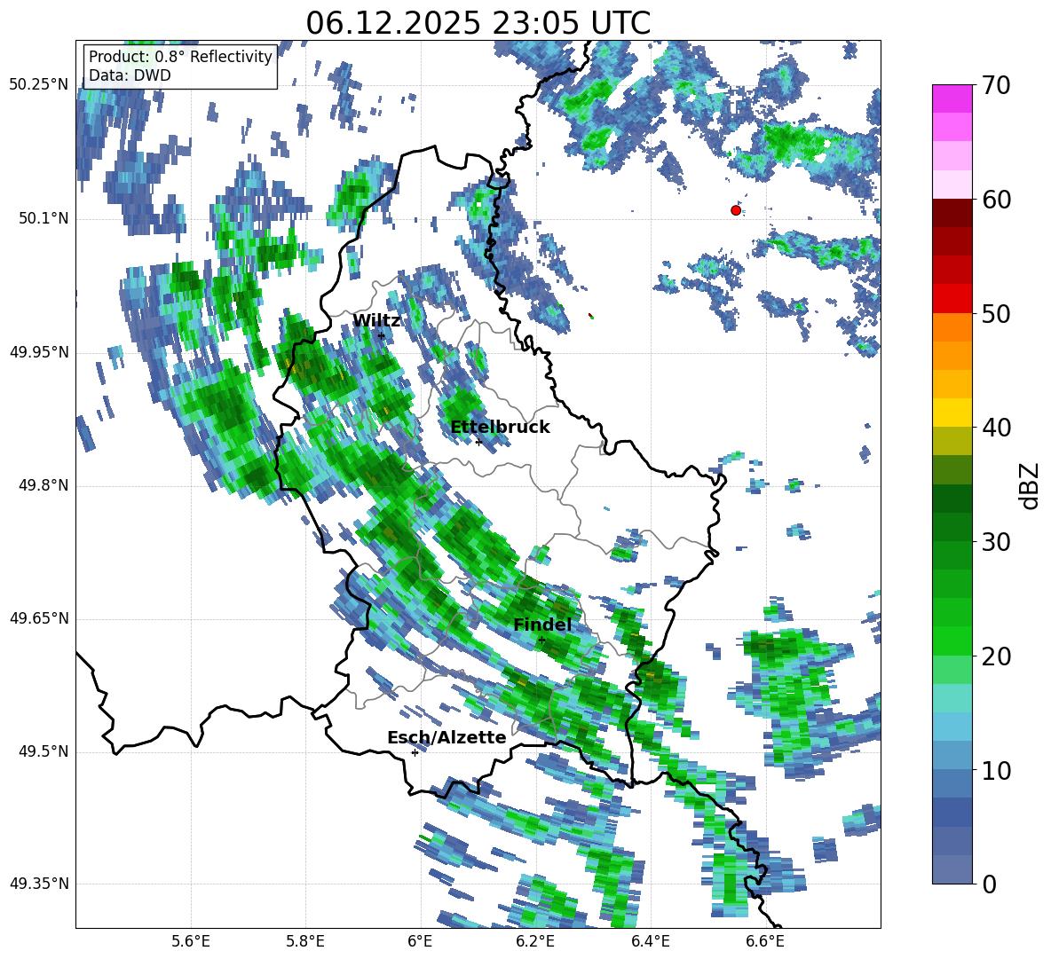The image size is (1051, 959).
Task: Click the 50.1°N latitude label
Action: pos(43,218)
